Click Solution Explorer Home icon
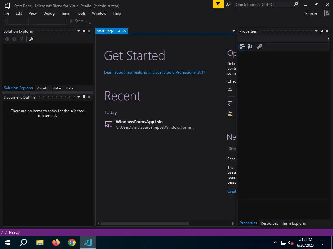 pos(21,39)
